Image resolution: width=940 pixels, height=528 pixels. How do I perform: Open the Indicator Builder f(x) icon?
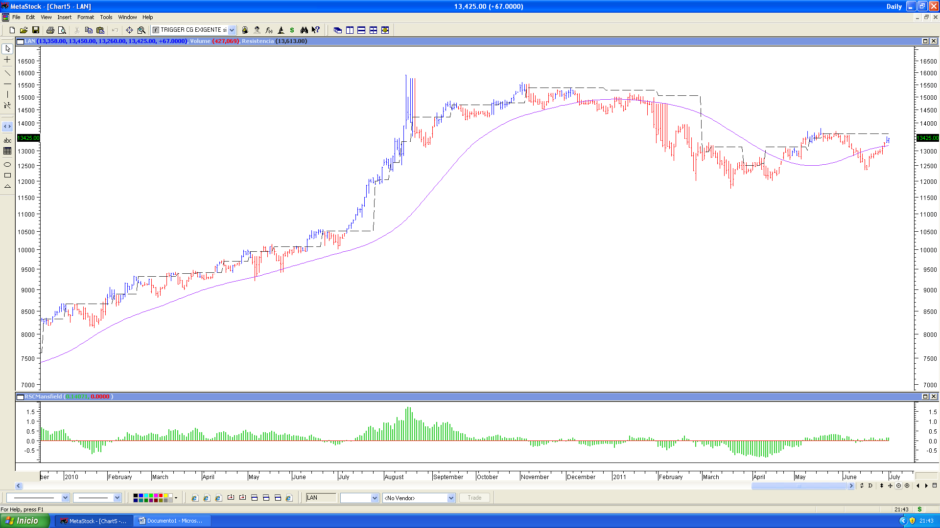269,30
